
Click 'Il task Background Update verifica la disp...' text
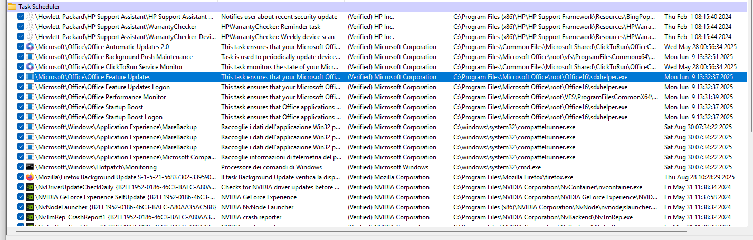(281, 177)
